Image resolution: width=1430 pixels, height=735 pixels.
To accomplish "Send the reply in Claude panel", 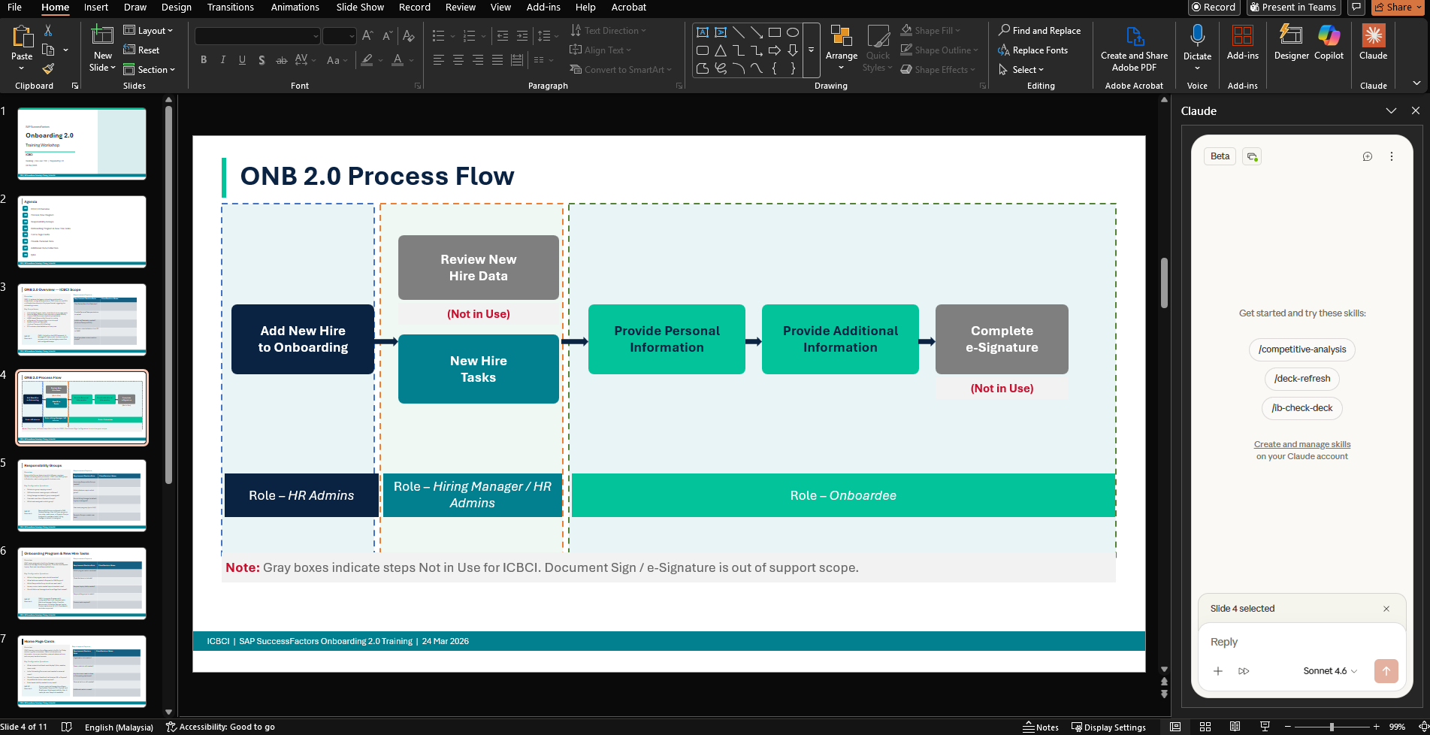I will coord(1386,671).
